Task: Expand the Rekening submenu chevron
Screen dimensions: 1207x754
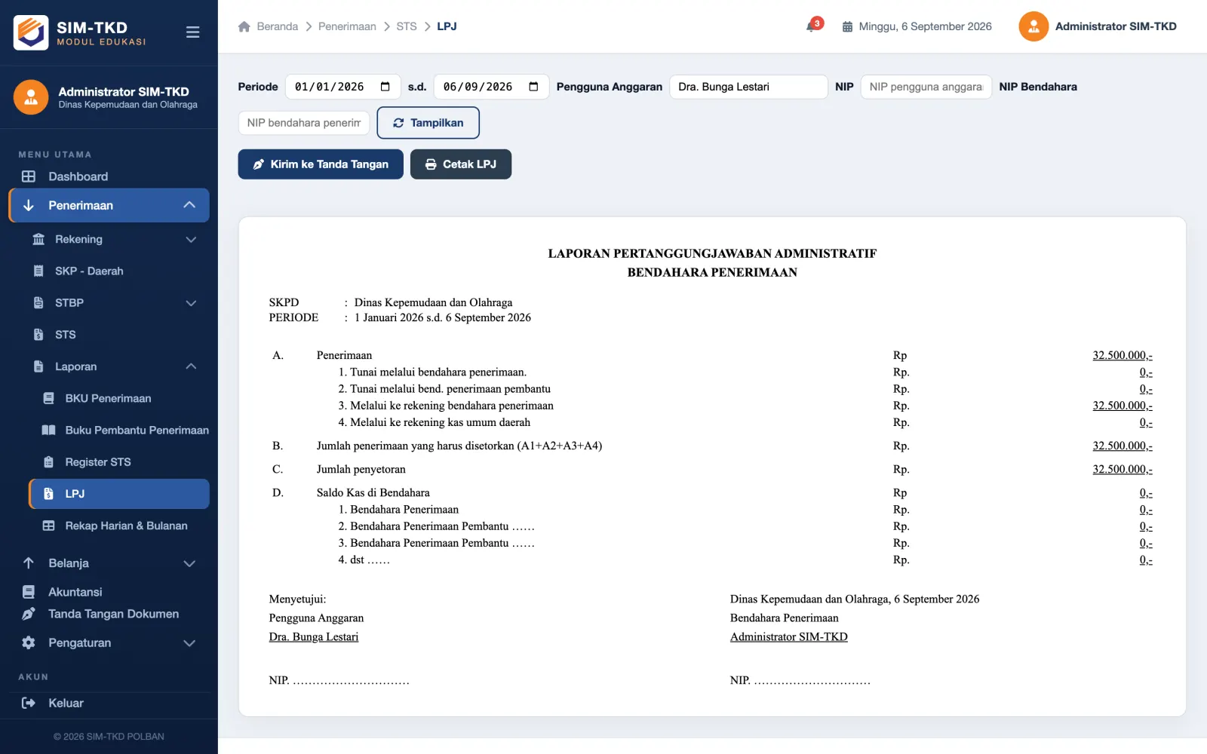Action: coord(191,239)
